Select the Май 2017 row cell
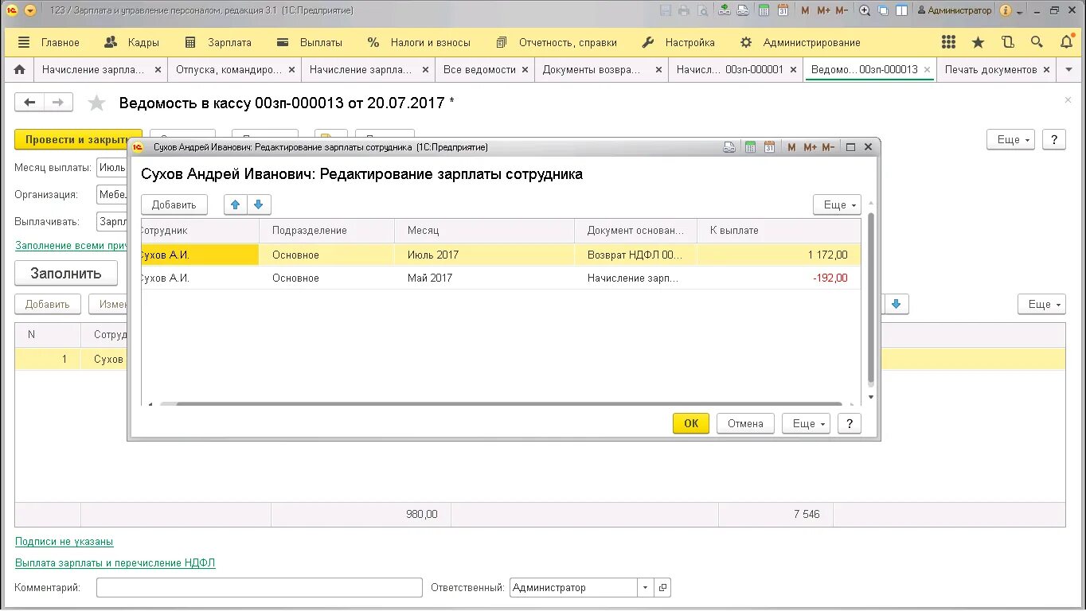 (x=484, y=278)
